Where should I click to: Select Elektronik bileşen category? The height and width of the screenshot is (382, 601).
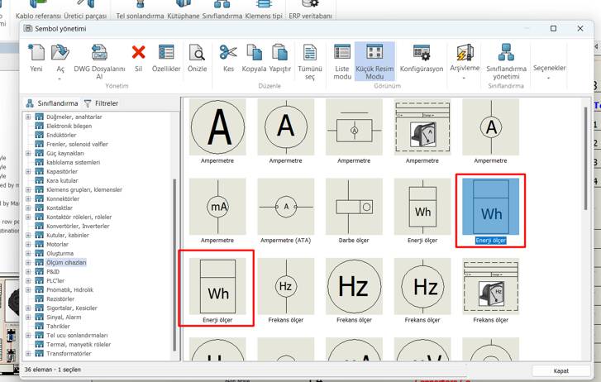[x=69, y=126]
